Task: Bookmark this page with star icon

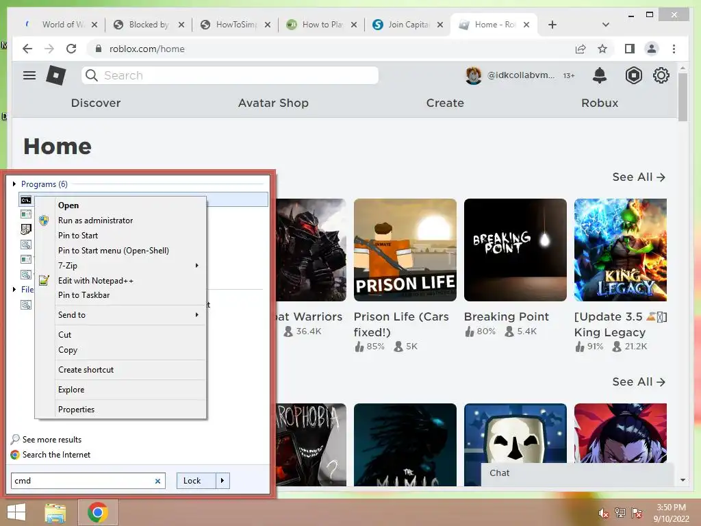Action: 602,49
